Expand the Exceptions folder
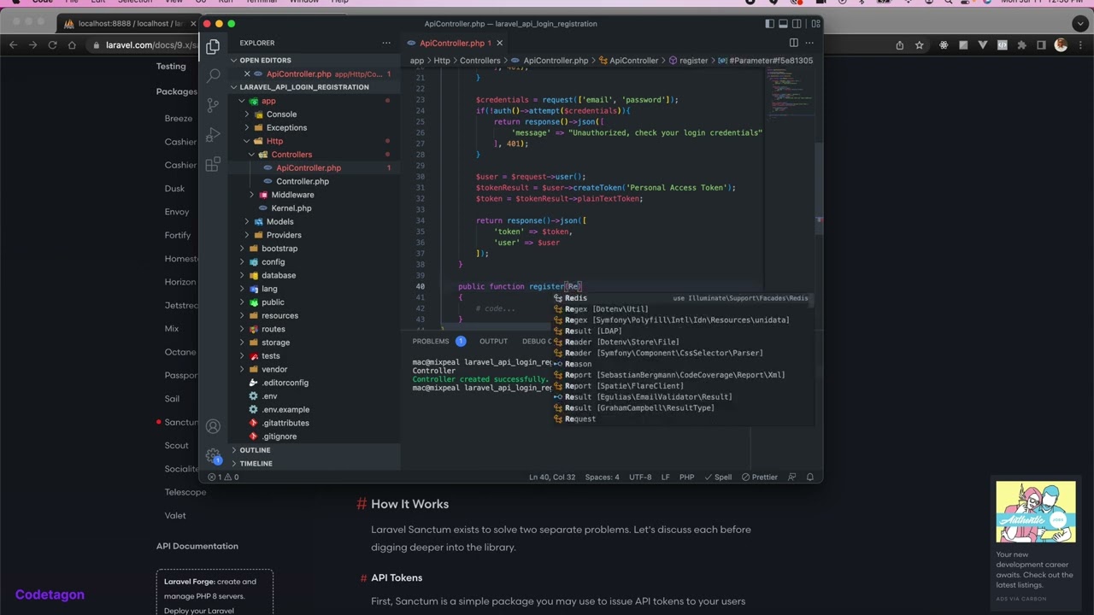 pyautogui.click(x=286, y=128)
